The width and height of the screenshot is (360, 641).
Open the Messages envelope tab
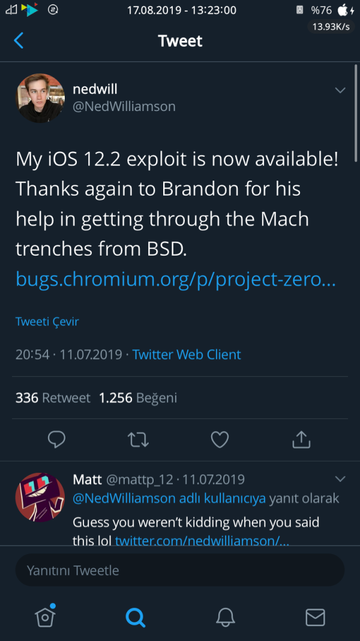(315, 616)
